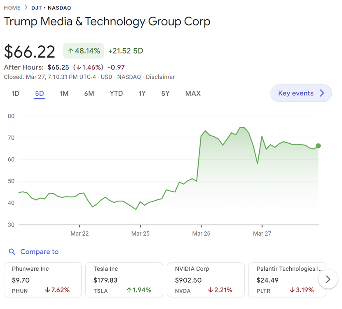This screenshot has width=342, height=309.
Task: Open the Tesla Inc comparison card
Action: coord(124,279)
